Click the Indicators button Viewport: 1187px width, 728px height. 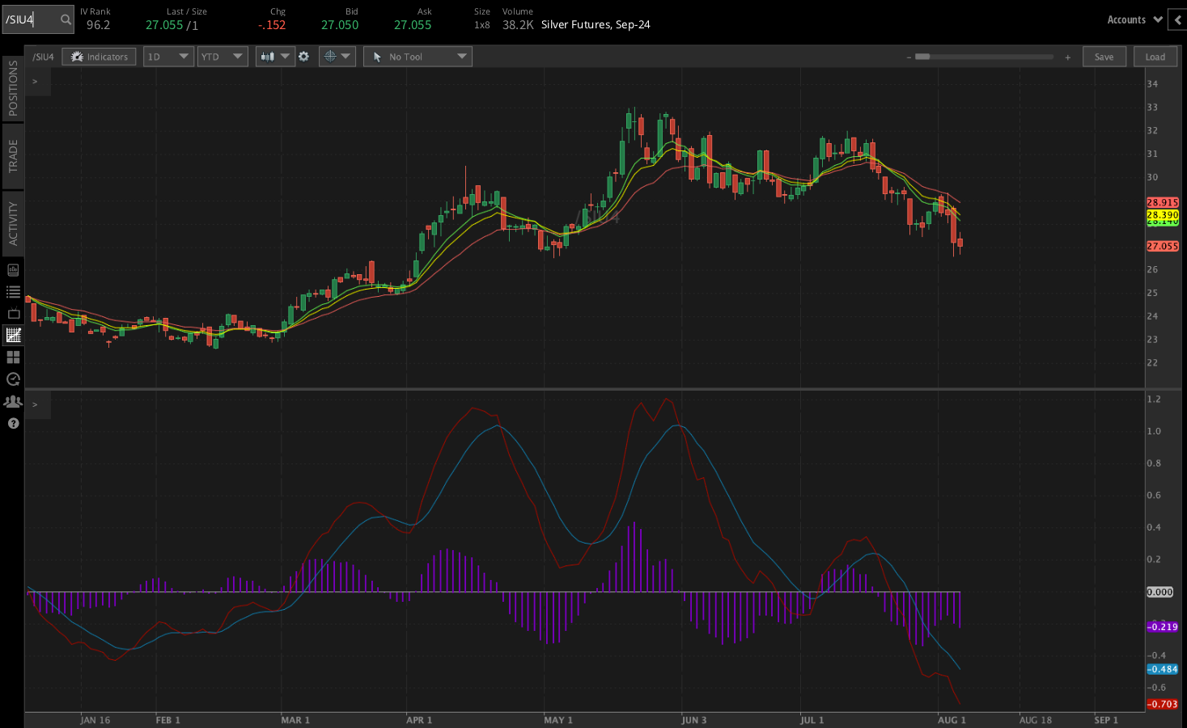coord(99,57)
